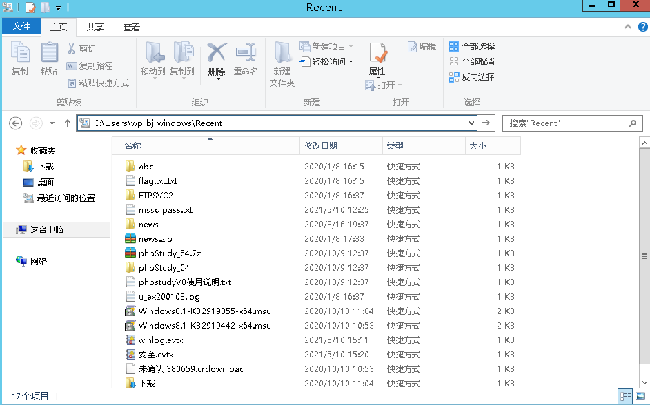
Task: Go back with the back arrow
Action: click(x=15, y=123)
